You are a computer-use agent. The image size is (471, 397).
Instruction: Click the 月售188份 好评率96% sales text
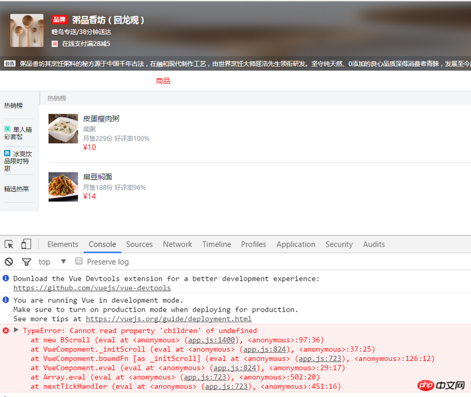(x=114, y=188)
